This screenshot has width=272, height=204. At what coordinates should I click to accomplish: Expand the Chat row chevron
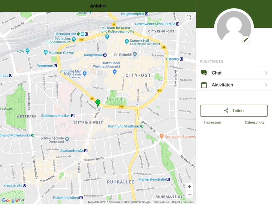(x=266, y=73)
